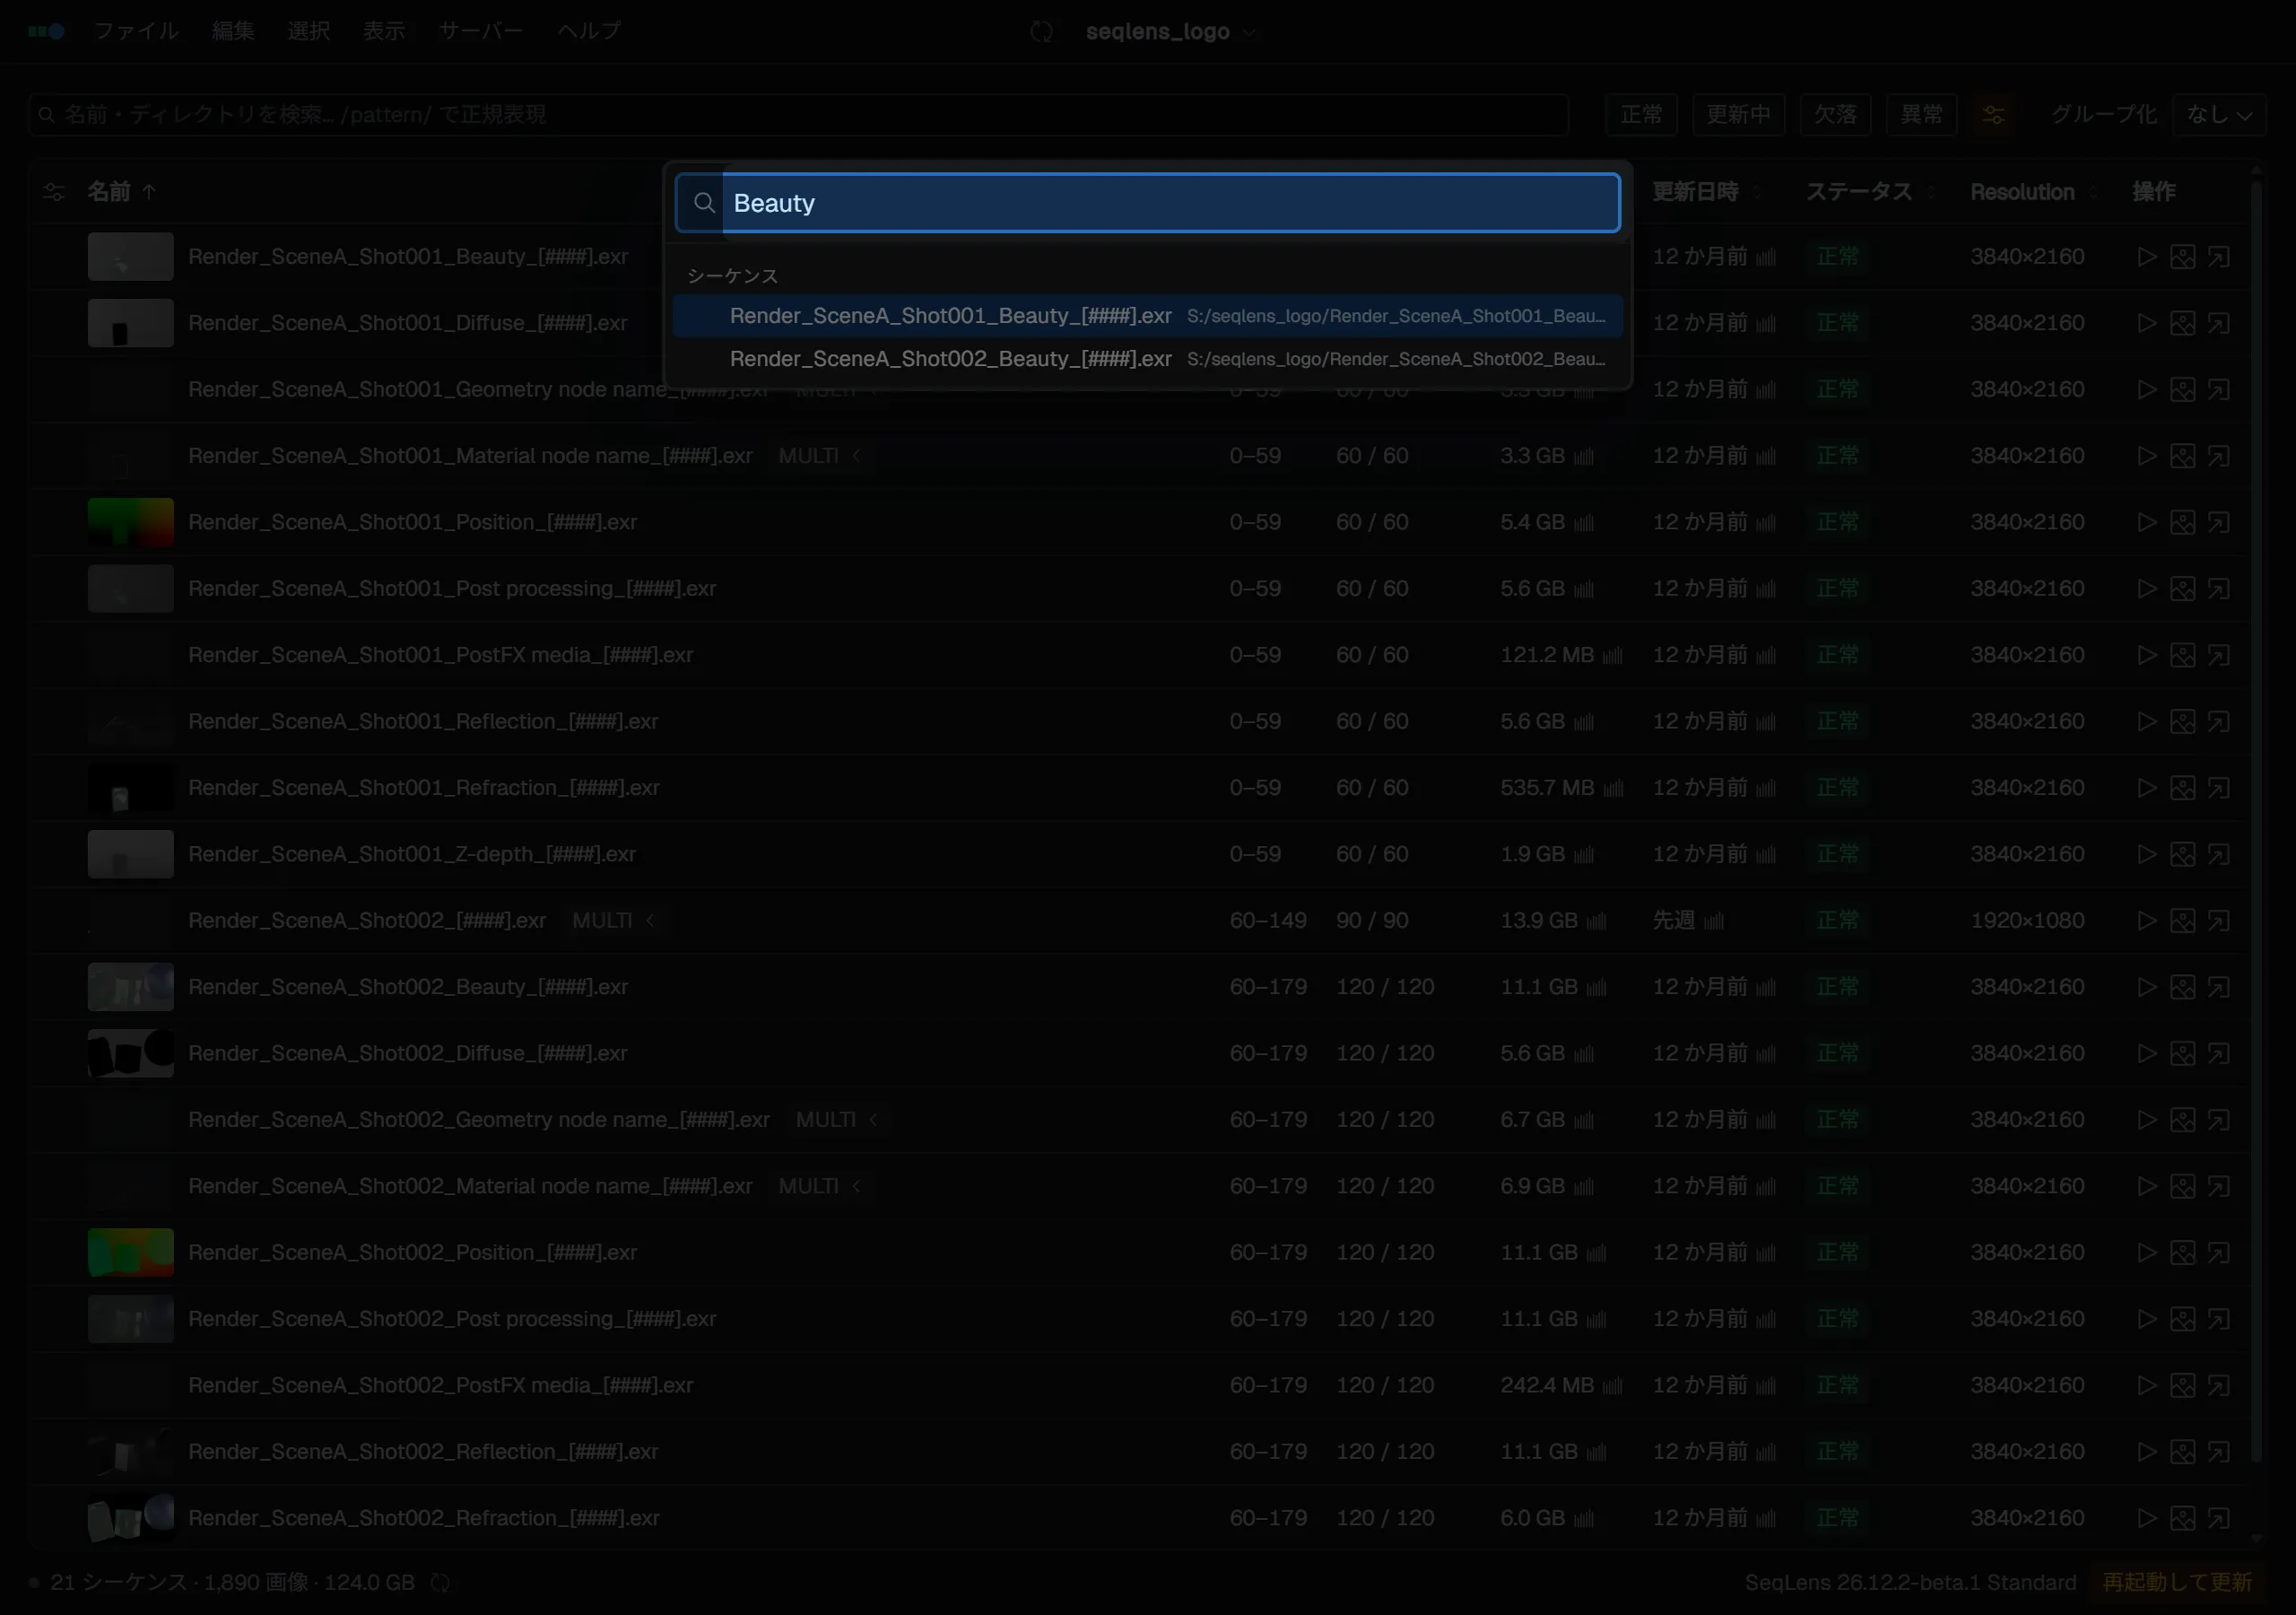Play the Shot001_Post processing sequence

[x=2146, y=589]
